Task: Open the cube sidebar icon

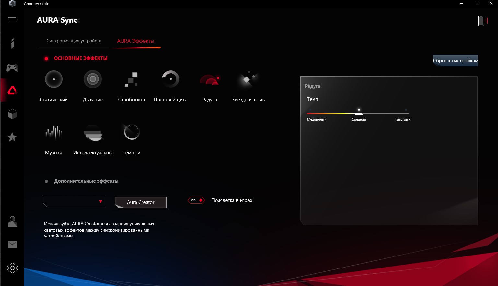Action: 12,114
